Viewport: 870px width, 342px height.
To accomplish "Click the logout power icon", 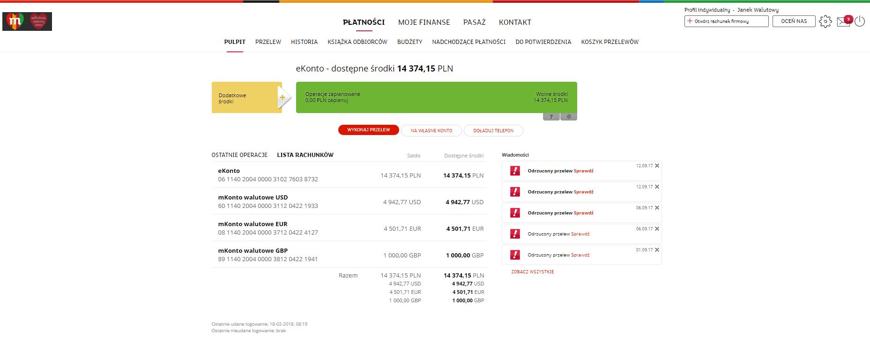I will click(x=860, y=21).
